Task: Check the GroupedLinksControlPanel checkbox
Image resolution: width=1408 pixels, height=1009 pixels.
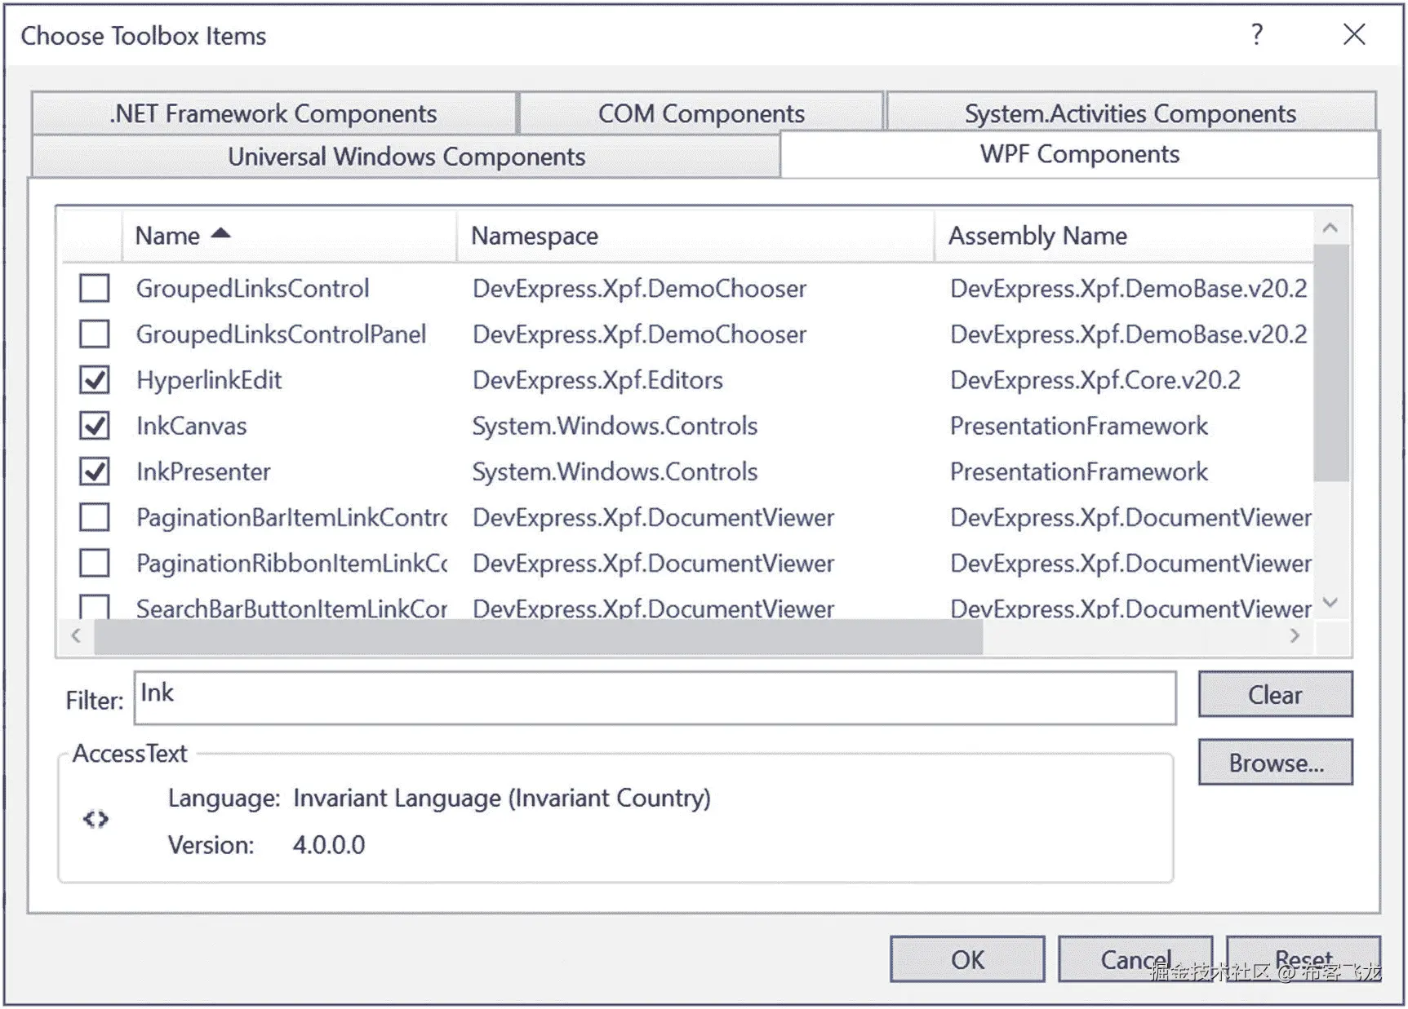Action: click(x=95, y=334)
